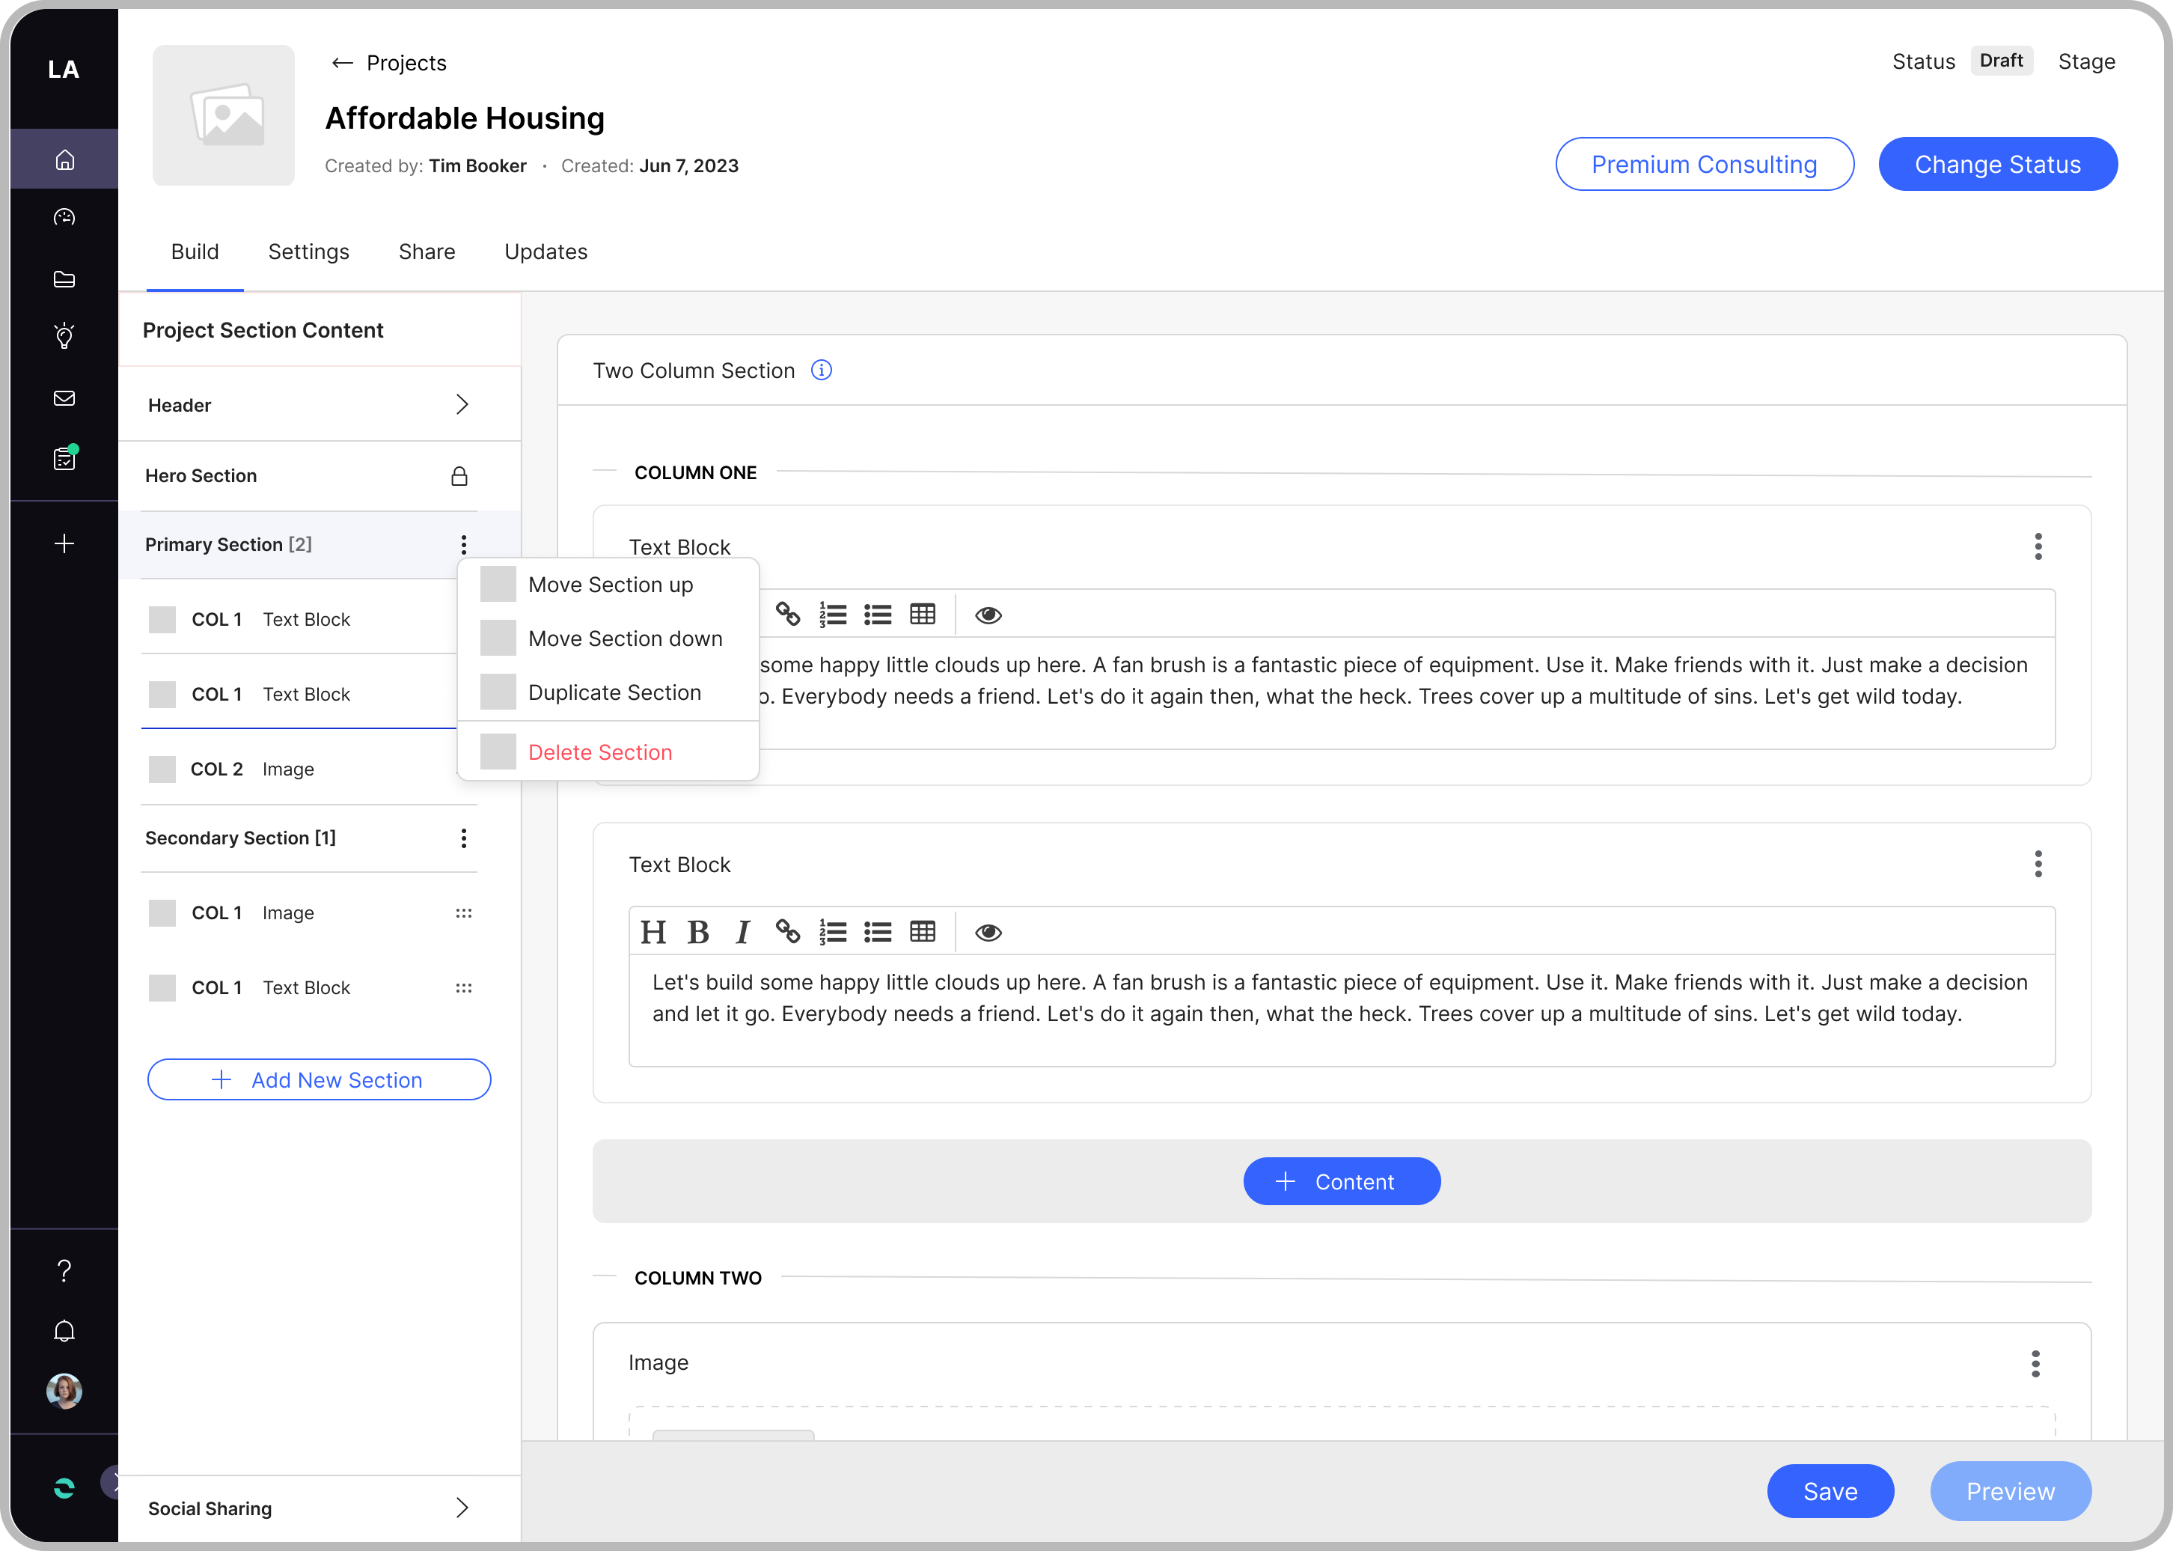The width and height of the screenshot is (2173, 1551).
Task: Open first Text Block three-dot options
Action: [x=2038, y=546]
